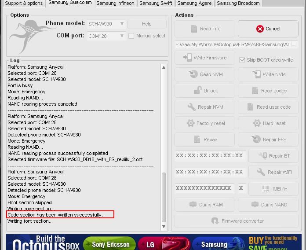Click the Read info document icon
The image size is (306, 250).
click(x=194, y=29)
